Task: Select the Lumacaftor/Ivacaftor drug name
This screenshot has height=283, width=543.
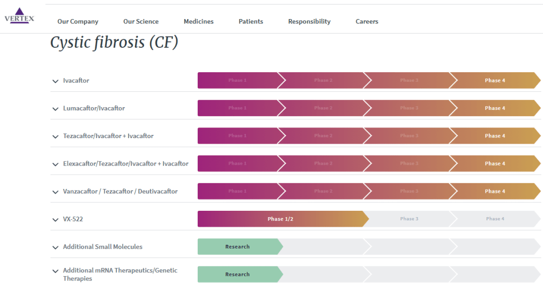Action: (x=94, y=108)
